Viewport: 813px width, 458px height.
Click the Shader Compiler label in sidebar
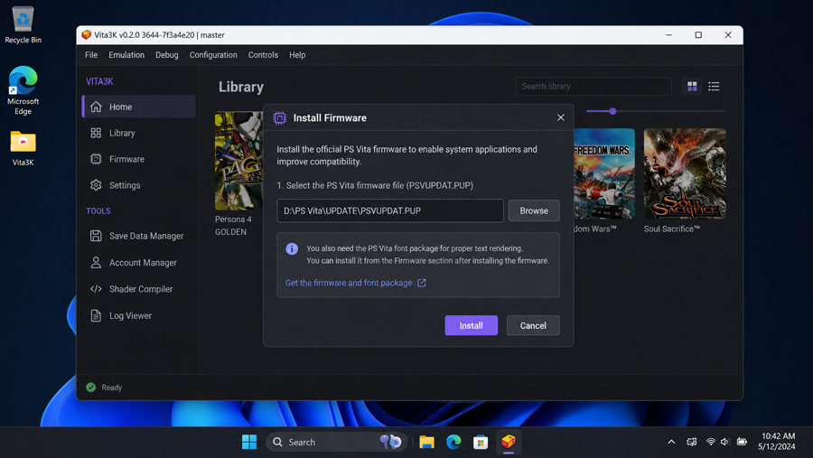pos(141,289)
